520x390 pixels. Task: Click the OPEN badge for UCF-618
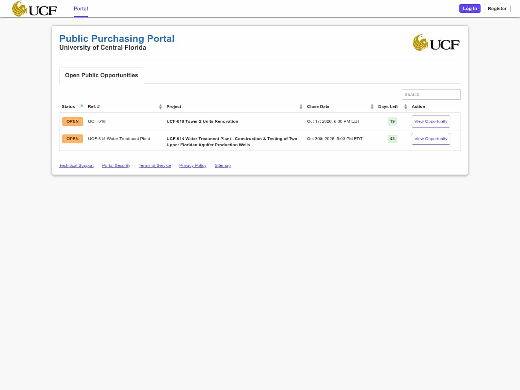click(73, 121)
